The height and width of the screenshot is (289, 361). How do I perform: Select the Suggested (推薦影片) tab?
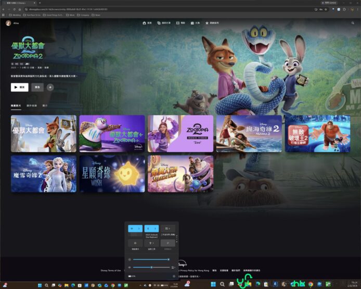(x=16, y=106)
